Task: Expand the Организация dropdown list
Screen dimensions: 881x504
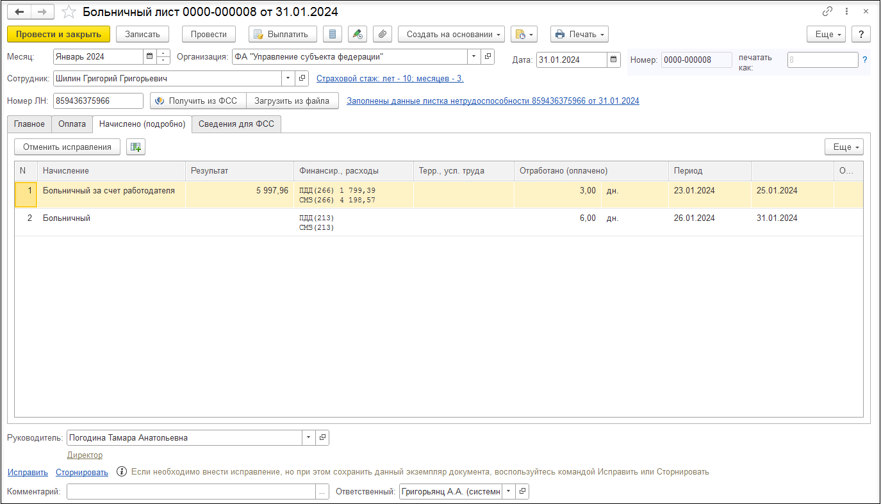Action: (x=474, y=56)
